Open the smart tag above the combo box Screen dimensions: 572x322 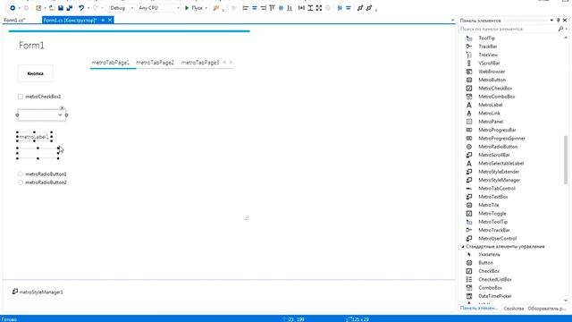click(x=62, y=108)
